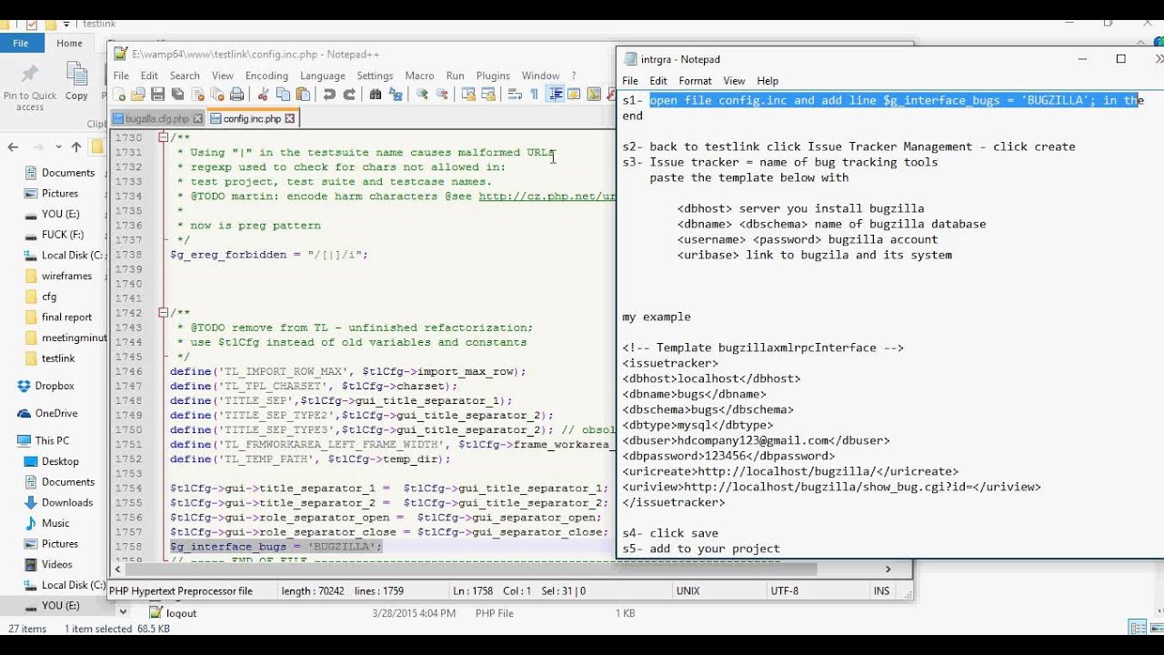Open the Encoding menu in Notepad++
1164x655 pixels.
point(266,76)
